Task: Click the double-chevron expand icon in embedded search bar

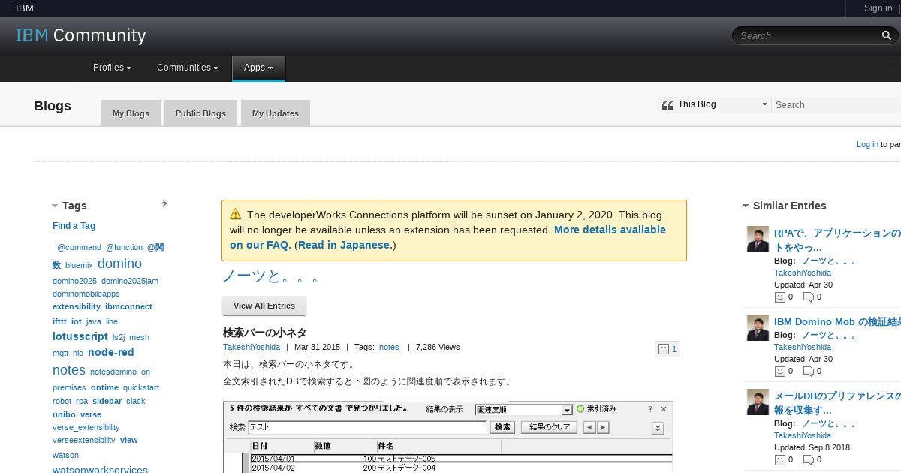Action: click(658, 428)
